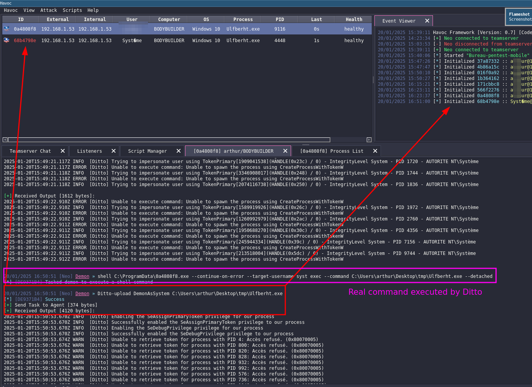Click 'Send Task to Agent [374 bytes]' line
This screenshot has height=387, width=532.
[50, 305]
